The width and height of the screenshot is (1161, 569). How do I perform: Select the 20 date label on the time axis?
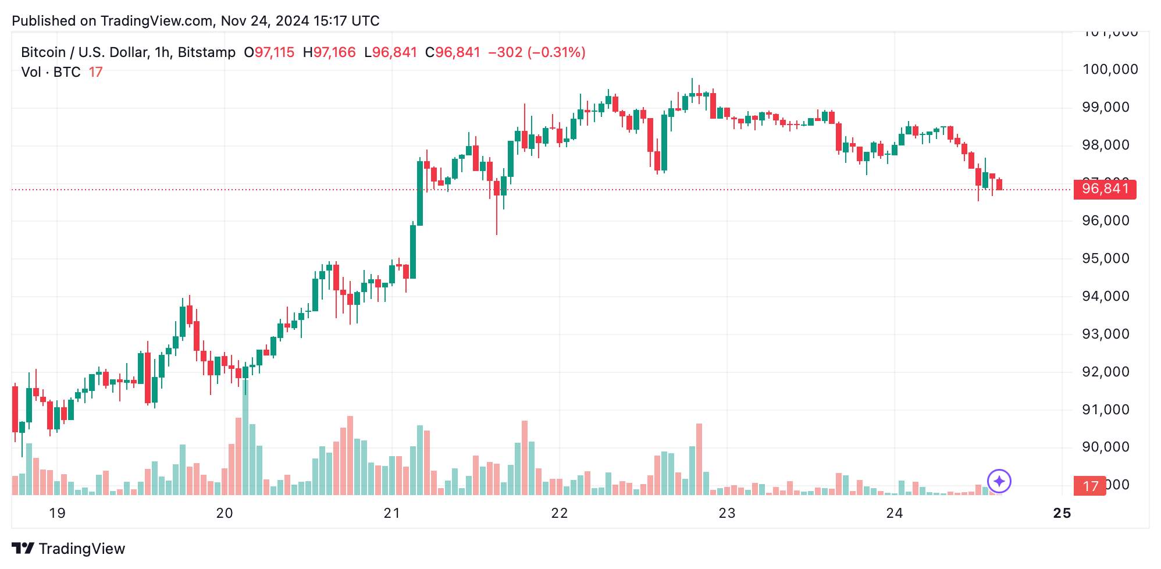point(225,513)
